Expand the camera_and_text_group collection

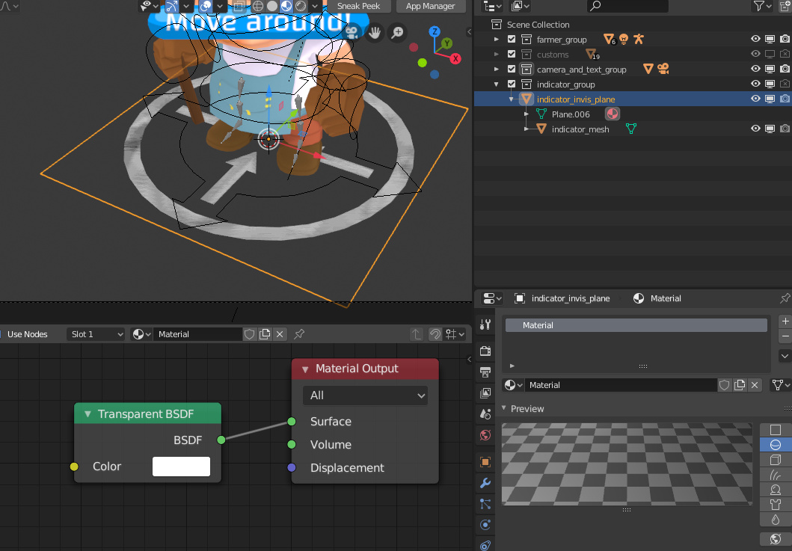click(497, 70)
